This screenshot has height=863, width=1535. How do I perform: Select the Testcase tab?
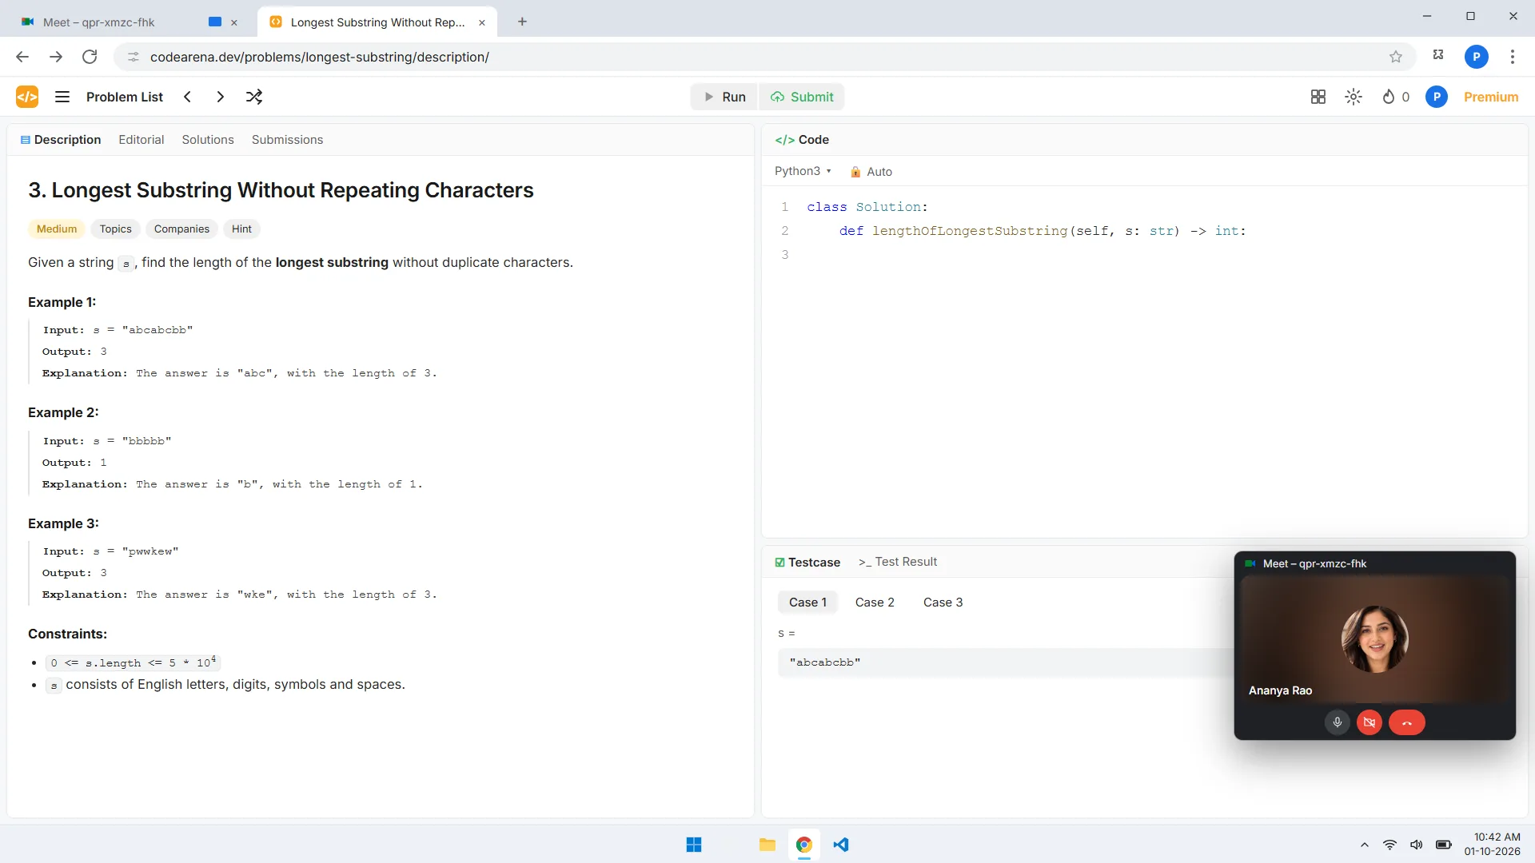(807, 562)
